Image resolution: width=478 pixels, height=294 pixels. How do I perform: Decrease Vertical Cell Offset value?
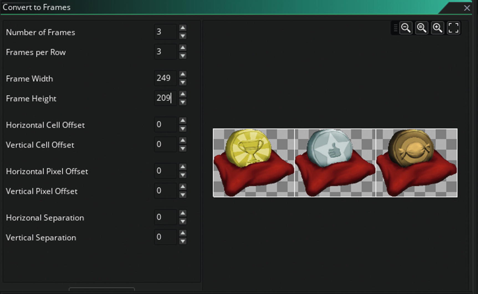point(183,149)
